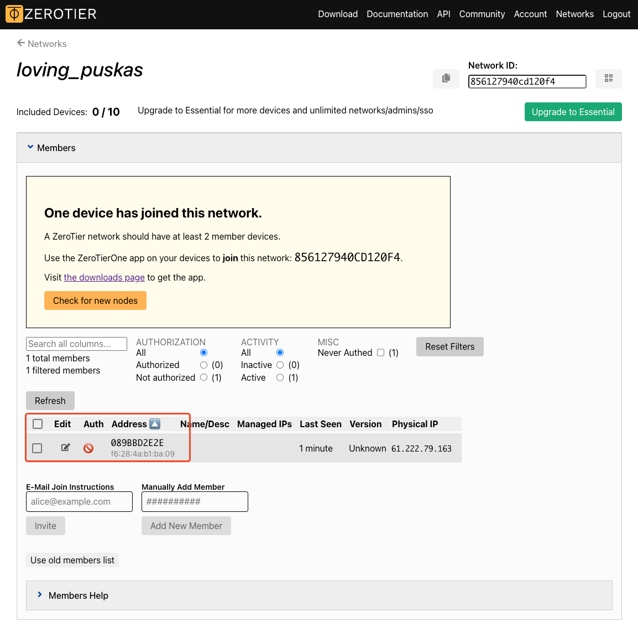Click the not-authorized icon for 089BBD2E2E
The width and height of the screenshot is (638, 622).
[x=88, y=448]
